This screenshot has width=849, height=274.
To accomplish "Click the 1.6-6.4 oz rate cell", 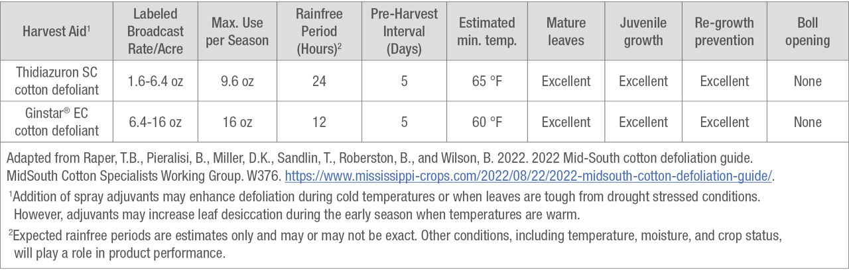I will [157, 81].
